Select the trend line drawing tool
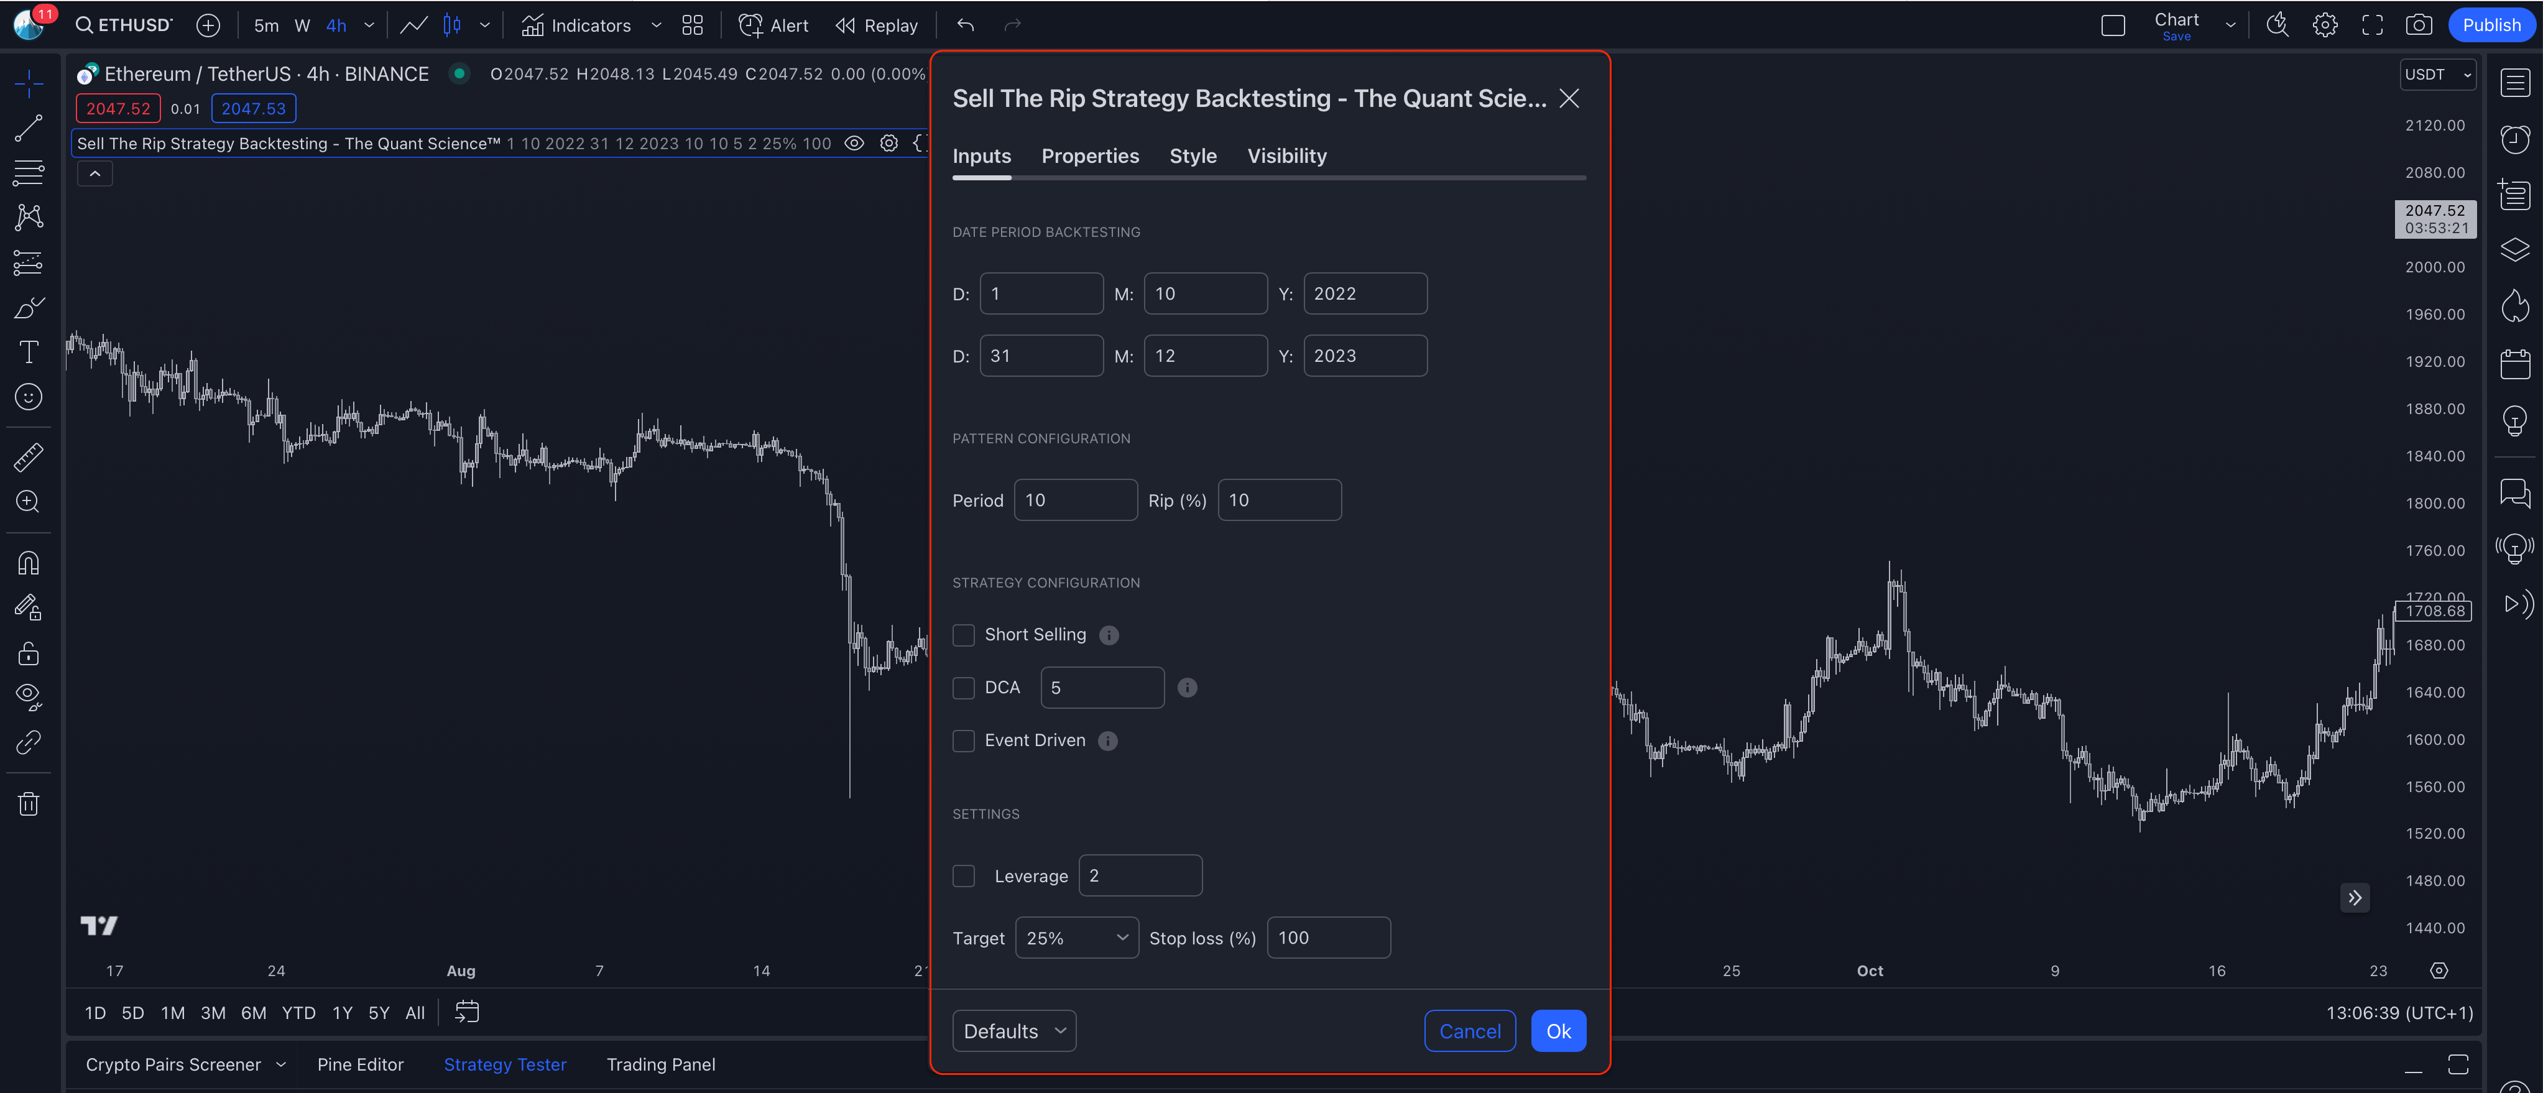Viewport: 2543px width, 1093px height. point(29,128)
